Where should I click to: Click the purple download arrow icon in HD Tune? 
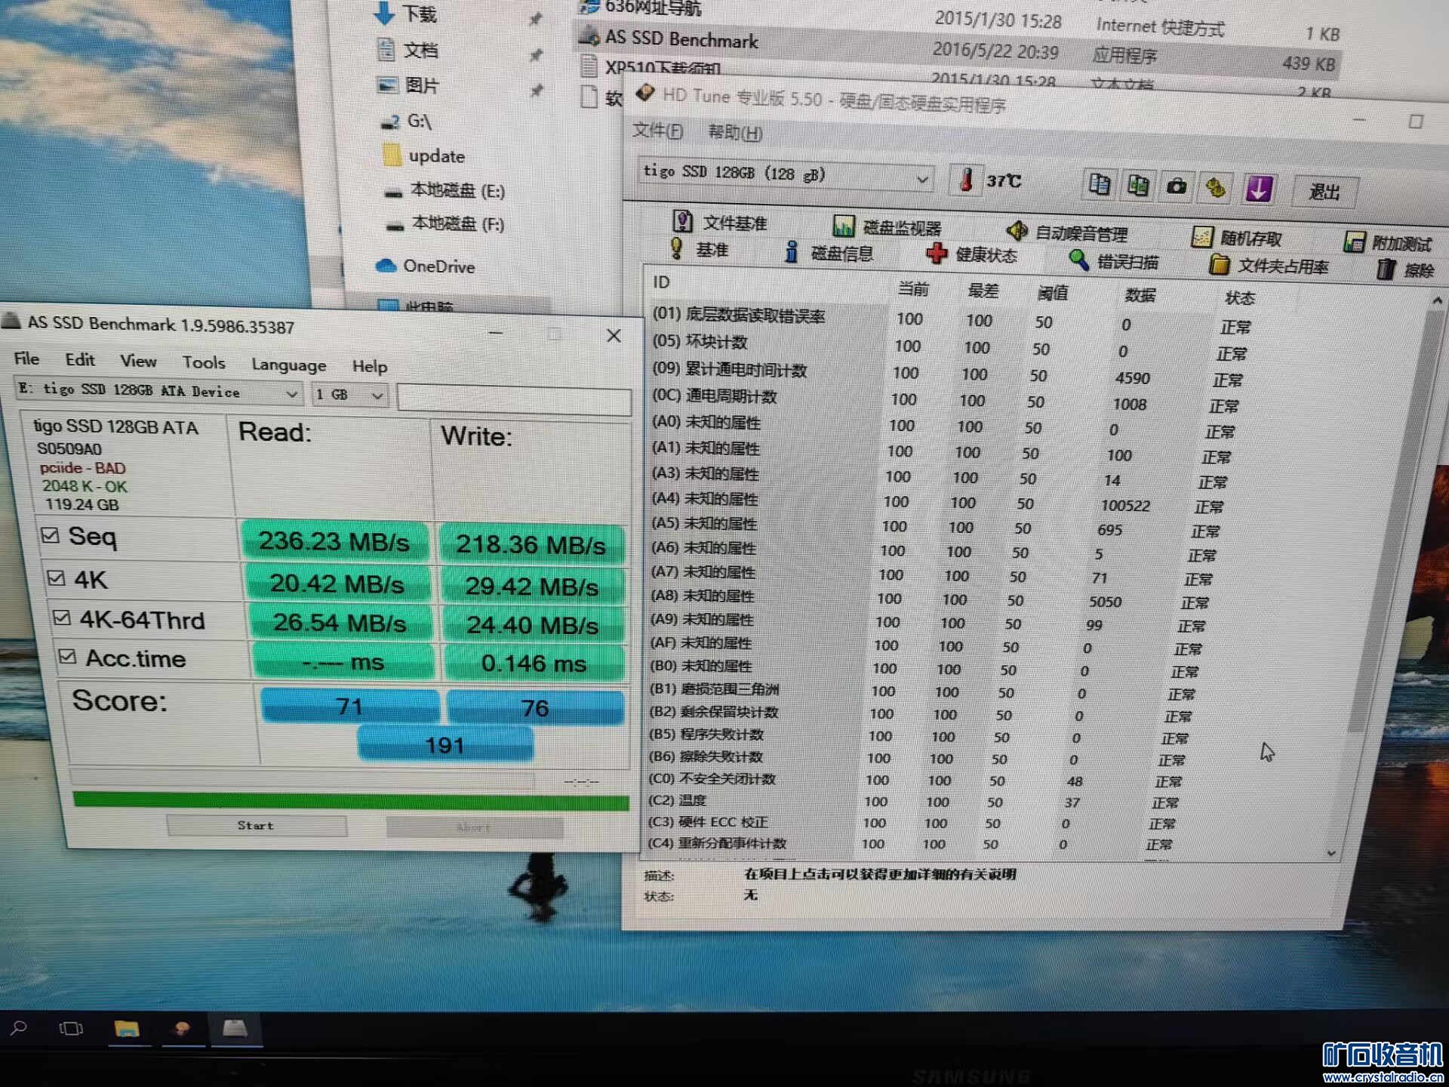(1257, 189)
